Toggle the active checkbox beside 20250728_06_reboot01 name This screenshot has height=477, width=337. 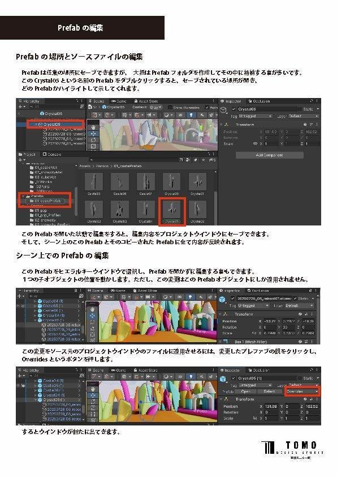tap(233, 299)
